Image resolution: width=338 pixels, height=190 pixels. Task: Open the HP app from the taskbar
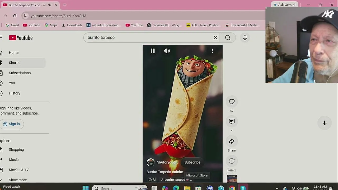[x=210, y=188]
